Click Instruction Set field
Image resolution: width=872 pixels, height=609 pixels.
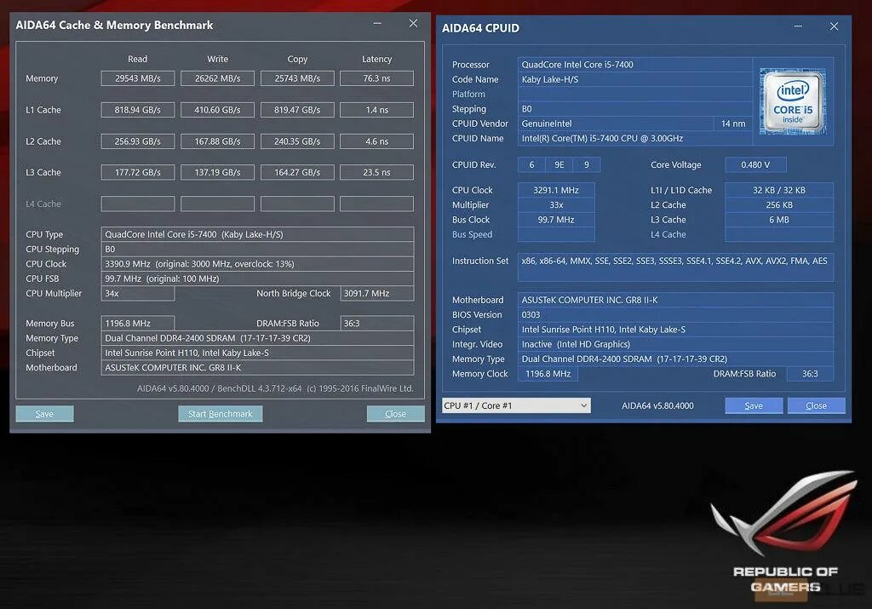coord(675,267)
